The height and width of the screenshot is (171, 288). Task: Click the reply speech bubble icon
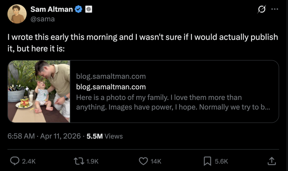pyautogui.click(x=14, y=161)
